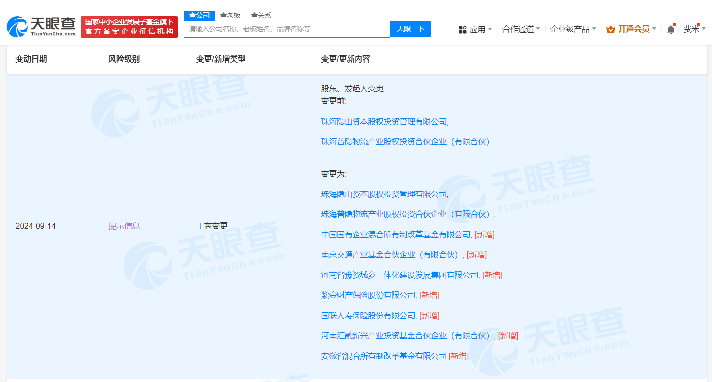Viewport: 712px width, 382px height.
Task: Click the 天眼一下 search button
Action: [x=410, y=29]
